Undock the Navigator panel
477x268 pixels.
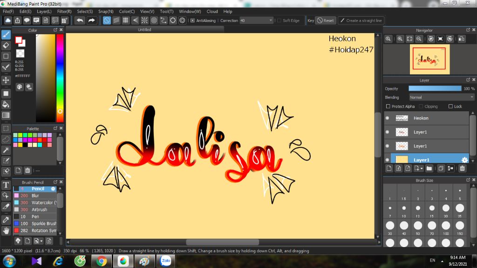[468, 30]
